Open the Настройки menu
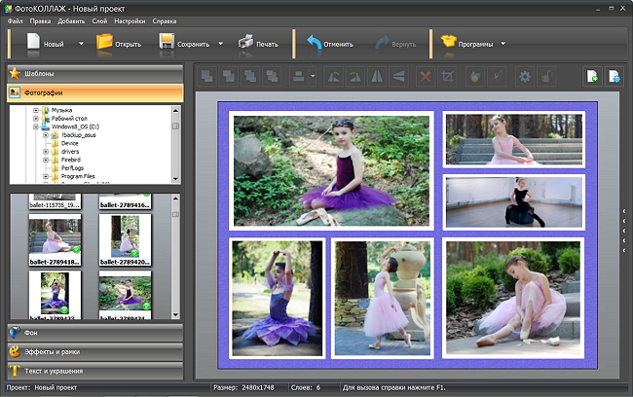633x397 pixels. (130, 20)
